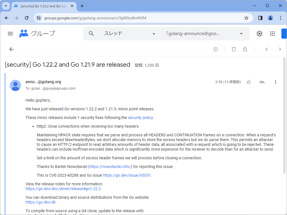The width and height of the screenshot is (287, 215).
Task: Open the search magnifier in Groups
Action: point(91,33)
